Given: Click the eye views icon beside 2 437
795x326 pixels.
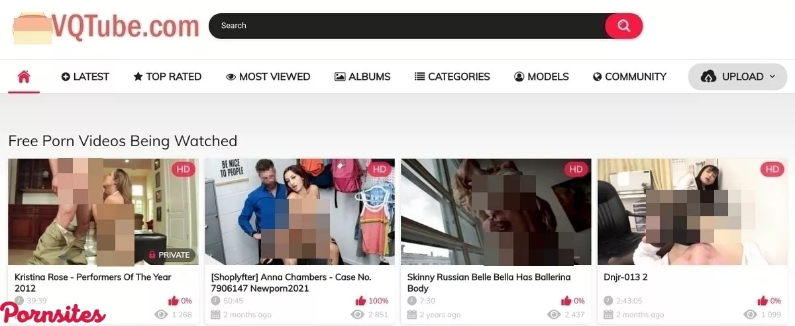Looking at the screenshot, I should (553, 315).
